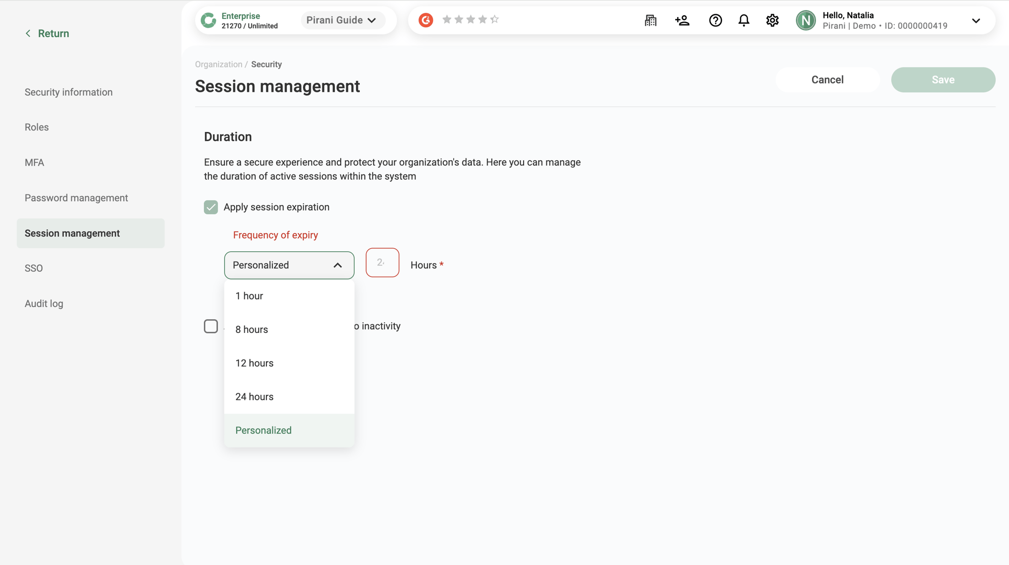This screenshot has height=565, width=1009.
Task: Rate four stars on the rating widget
Action: click(483, 19)
